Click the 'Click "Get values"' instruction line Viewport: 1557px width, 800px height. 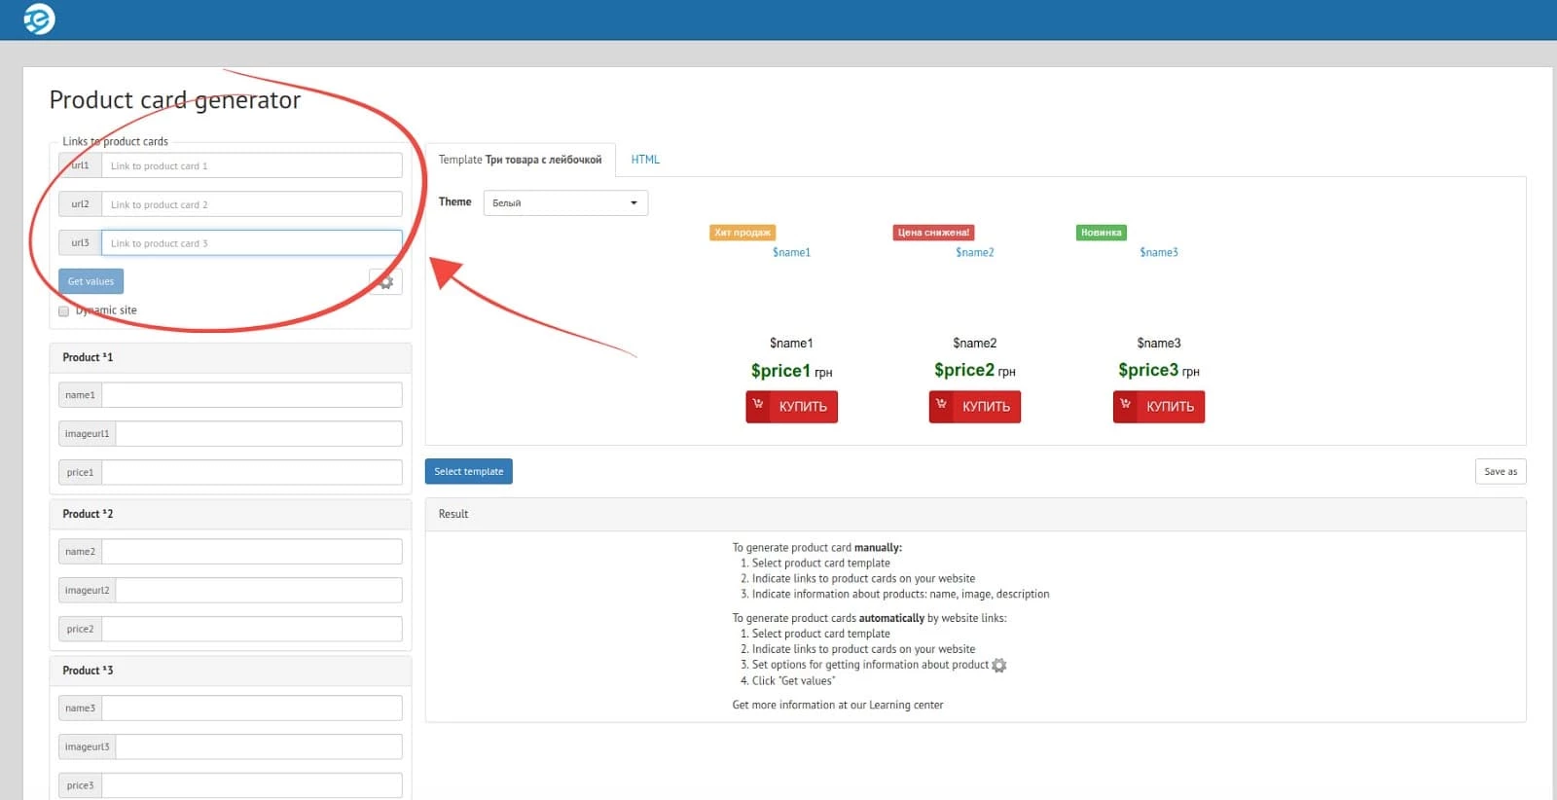pos(793,681)
